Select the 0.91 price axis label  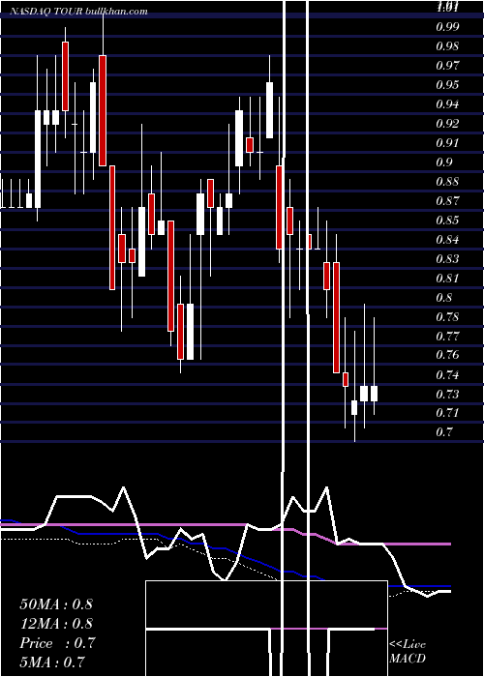click(x=447, y=143)
